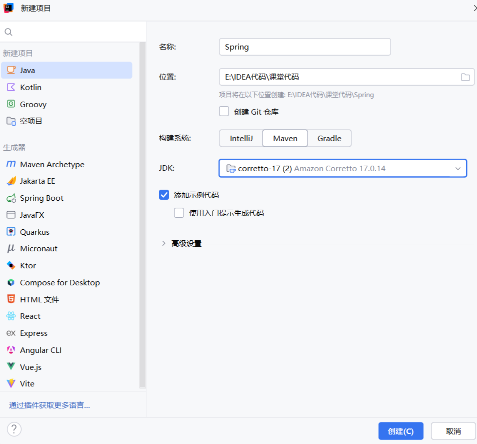This screenshot has width=477, height=444.
Task: Select Vite generator
Action: point(66,384)
